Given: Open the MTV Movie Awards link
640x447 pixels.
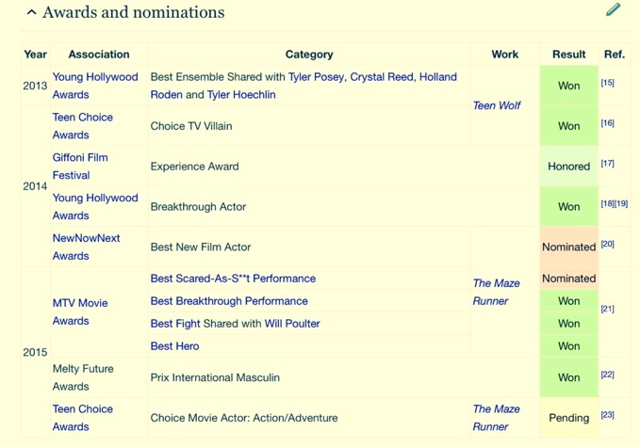Looking at the screenshot, I should (x=80, y=311).
